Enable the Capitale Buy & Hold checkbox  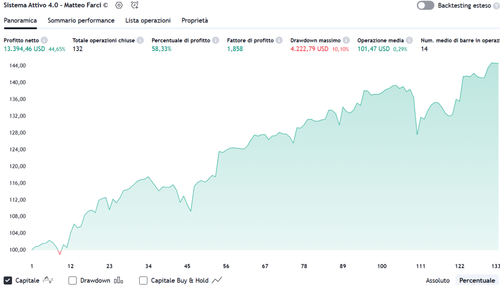[x=143, y=280]
